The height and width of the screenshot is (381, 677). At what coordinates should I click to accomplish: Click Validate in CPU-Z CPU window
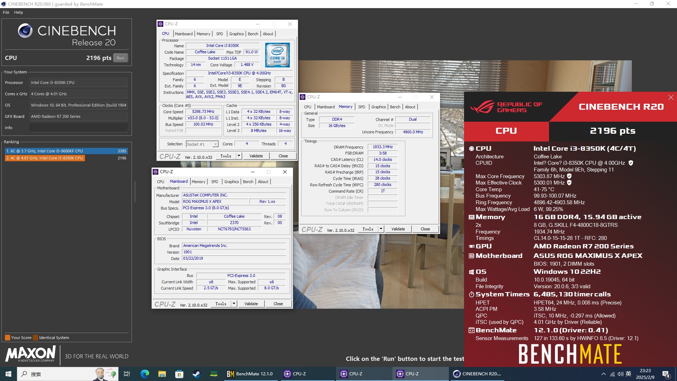(x=256, y=156)
